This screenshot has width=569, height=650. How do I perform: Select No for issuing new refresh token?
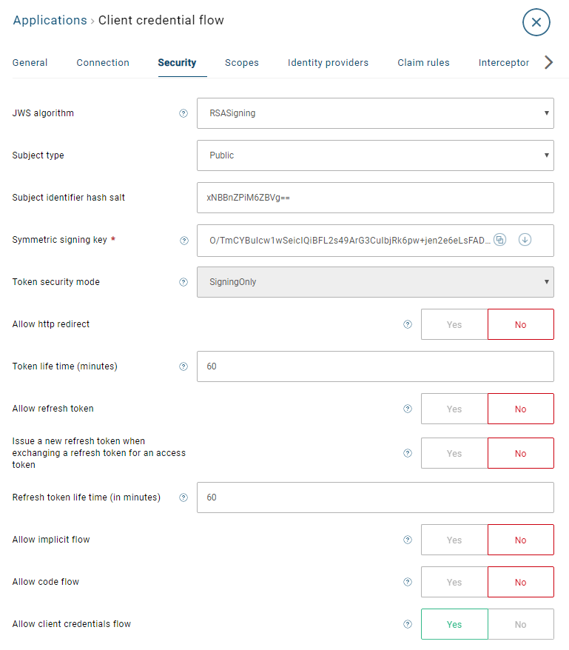pos(520,454)
